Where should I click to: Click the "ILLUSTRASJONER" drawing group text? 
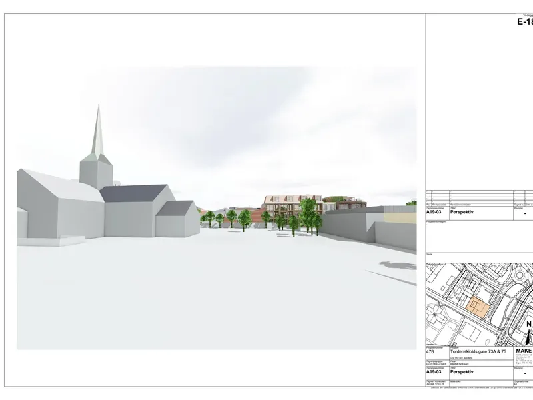pyautogui.click(x=436, y=364)
